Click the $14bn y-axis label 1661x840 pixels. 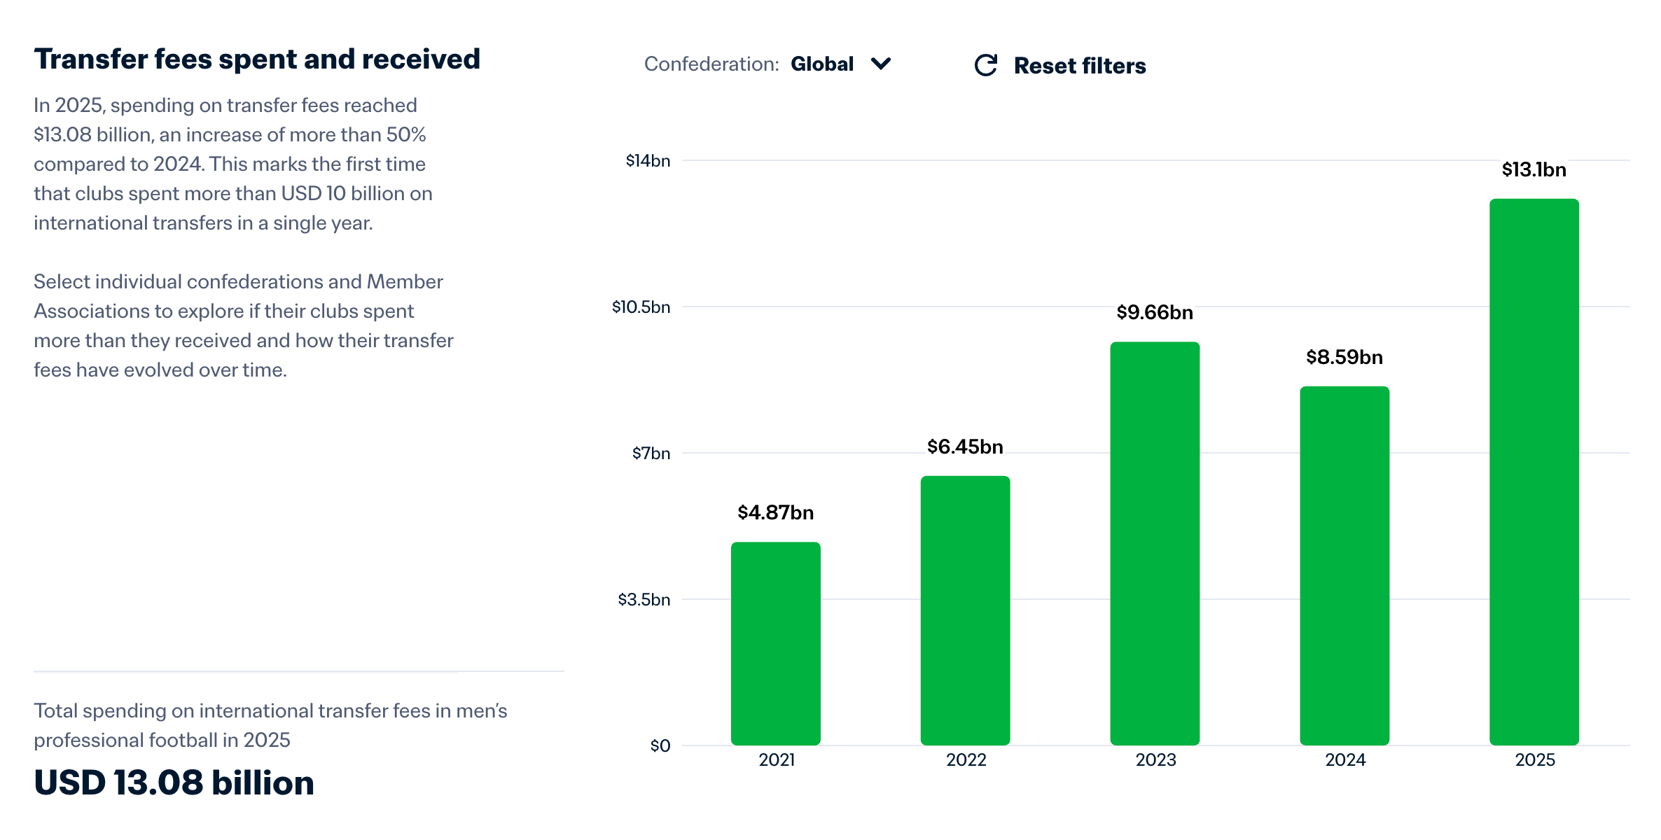point(648,161)
